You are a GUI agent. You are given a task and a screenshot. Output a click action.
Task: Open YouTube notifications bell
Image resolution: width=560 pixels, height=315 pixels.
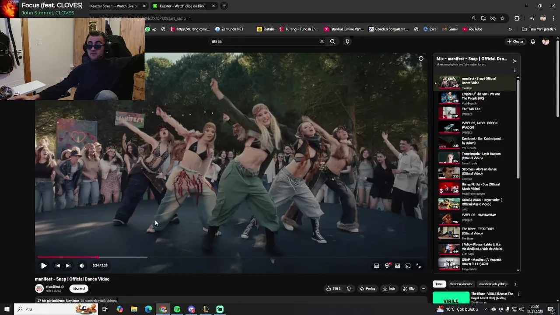pyautogui.click(x=533, y=42)
